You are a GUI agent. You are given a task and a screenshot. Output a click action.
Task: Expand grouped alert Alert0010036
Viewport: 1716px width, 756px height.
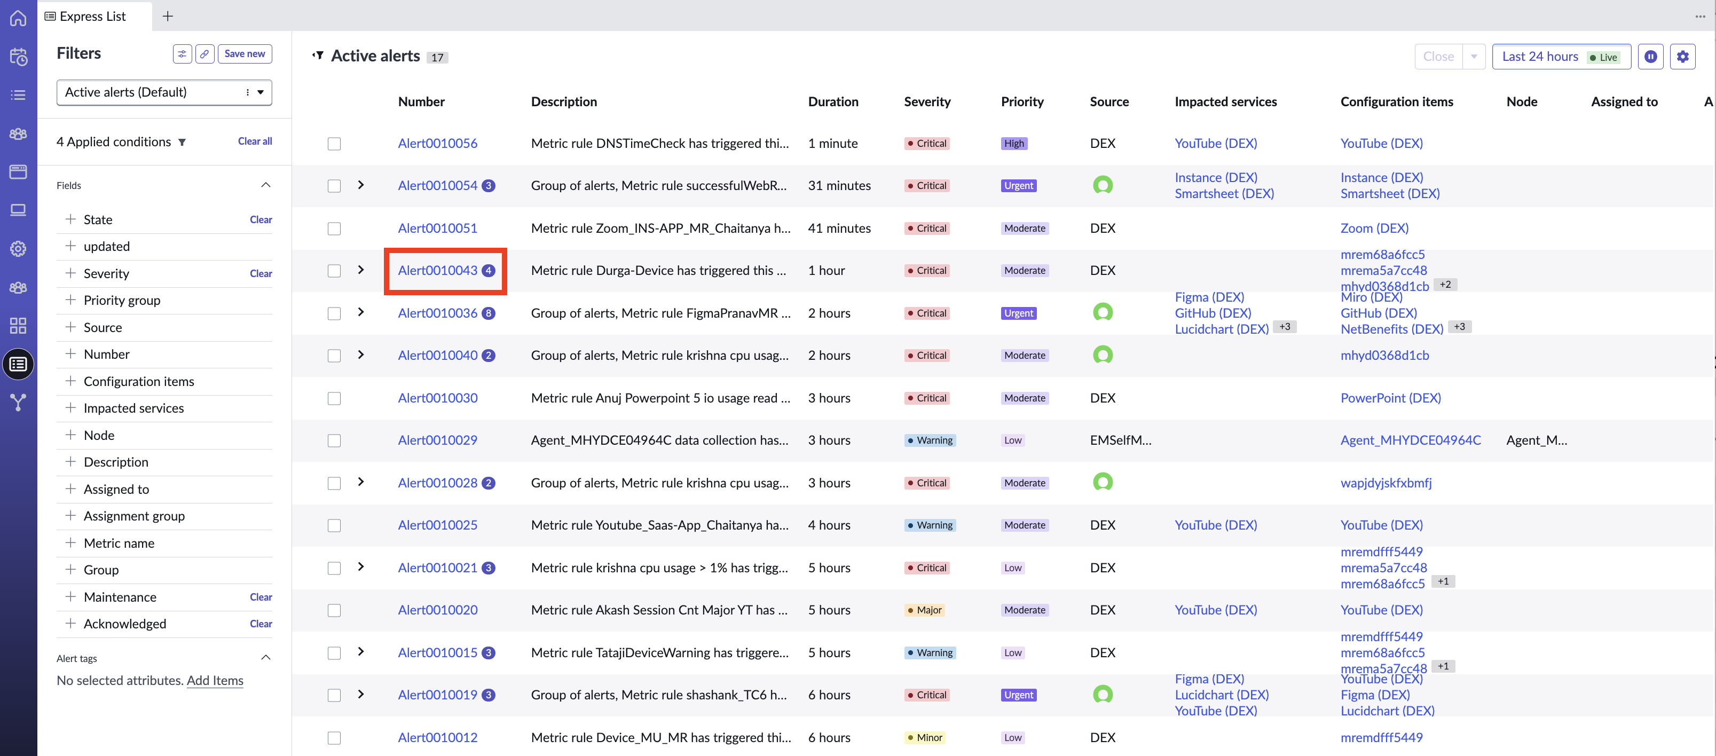(361, 312)
